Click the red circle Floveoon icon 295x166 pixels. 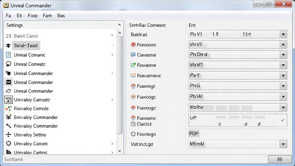pos(133,45)
